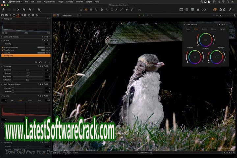237x158 pixels.
Task: Open the Capture camera tool tab
Action: click(x=6, y=15)
